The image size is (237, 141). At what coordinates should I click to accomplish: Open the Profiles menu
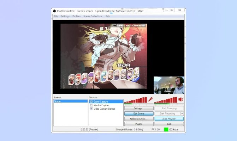77,16
